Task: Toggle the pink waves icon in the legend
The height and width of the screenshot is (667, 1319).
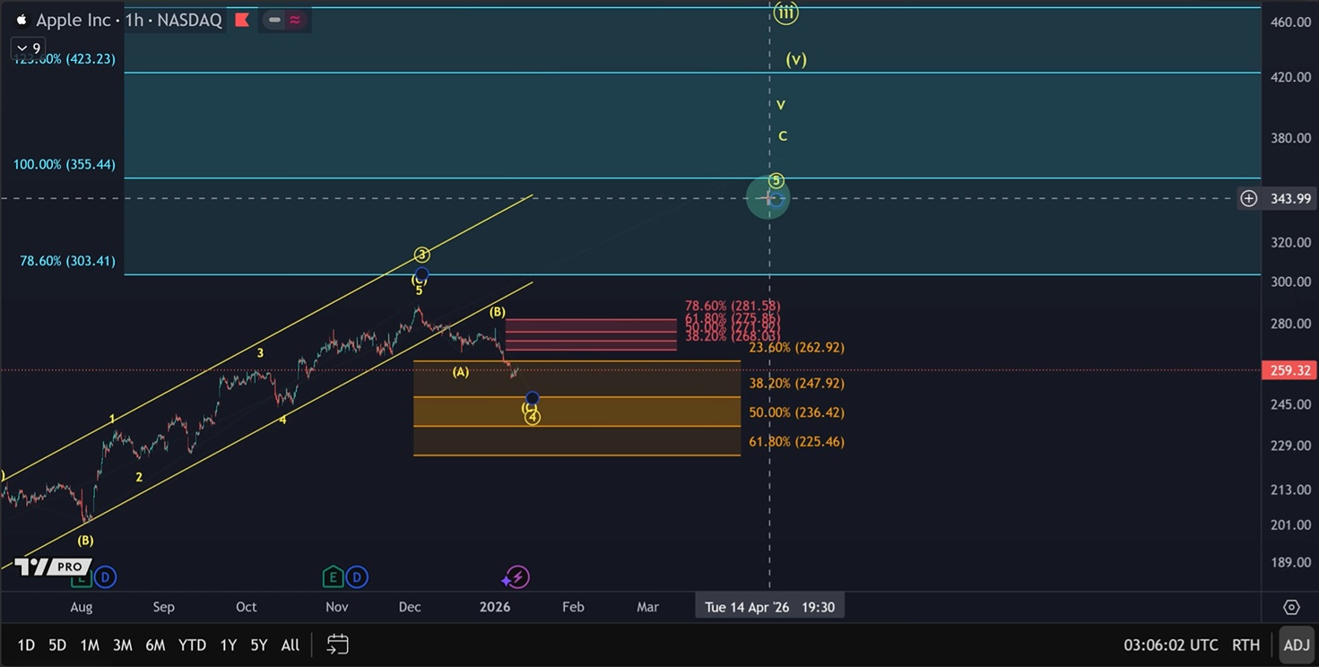Action: point(296,20)
